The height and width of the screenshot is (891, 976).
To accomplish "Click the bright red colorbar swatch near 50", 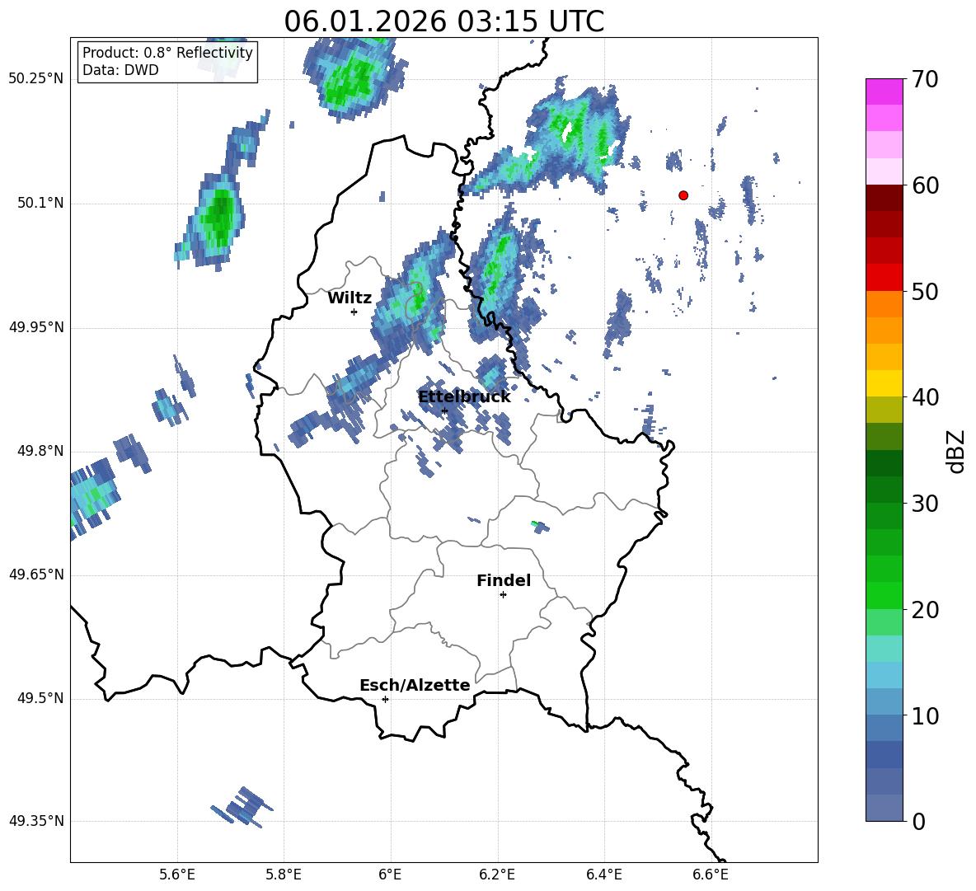I will 884,278.
